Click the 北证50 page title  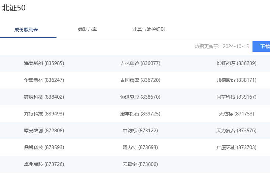click(x=14, y=8)
